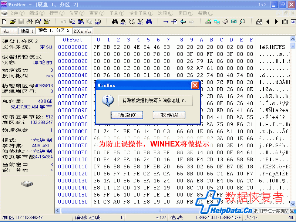
Task: Click the vertical scrollbar down arrow
Action: 293,204
